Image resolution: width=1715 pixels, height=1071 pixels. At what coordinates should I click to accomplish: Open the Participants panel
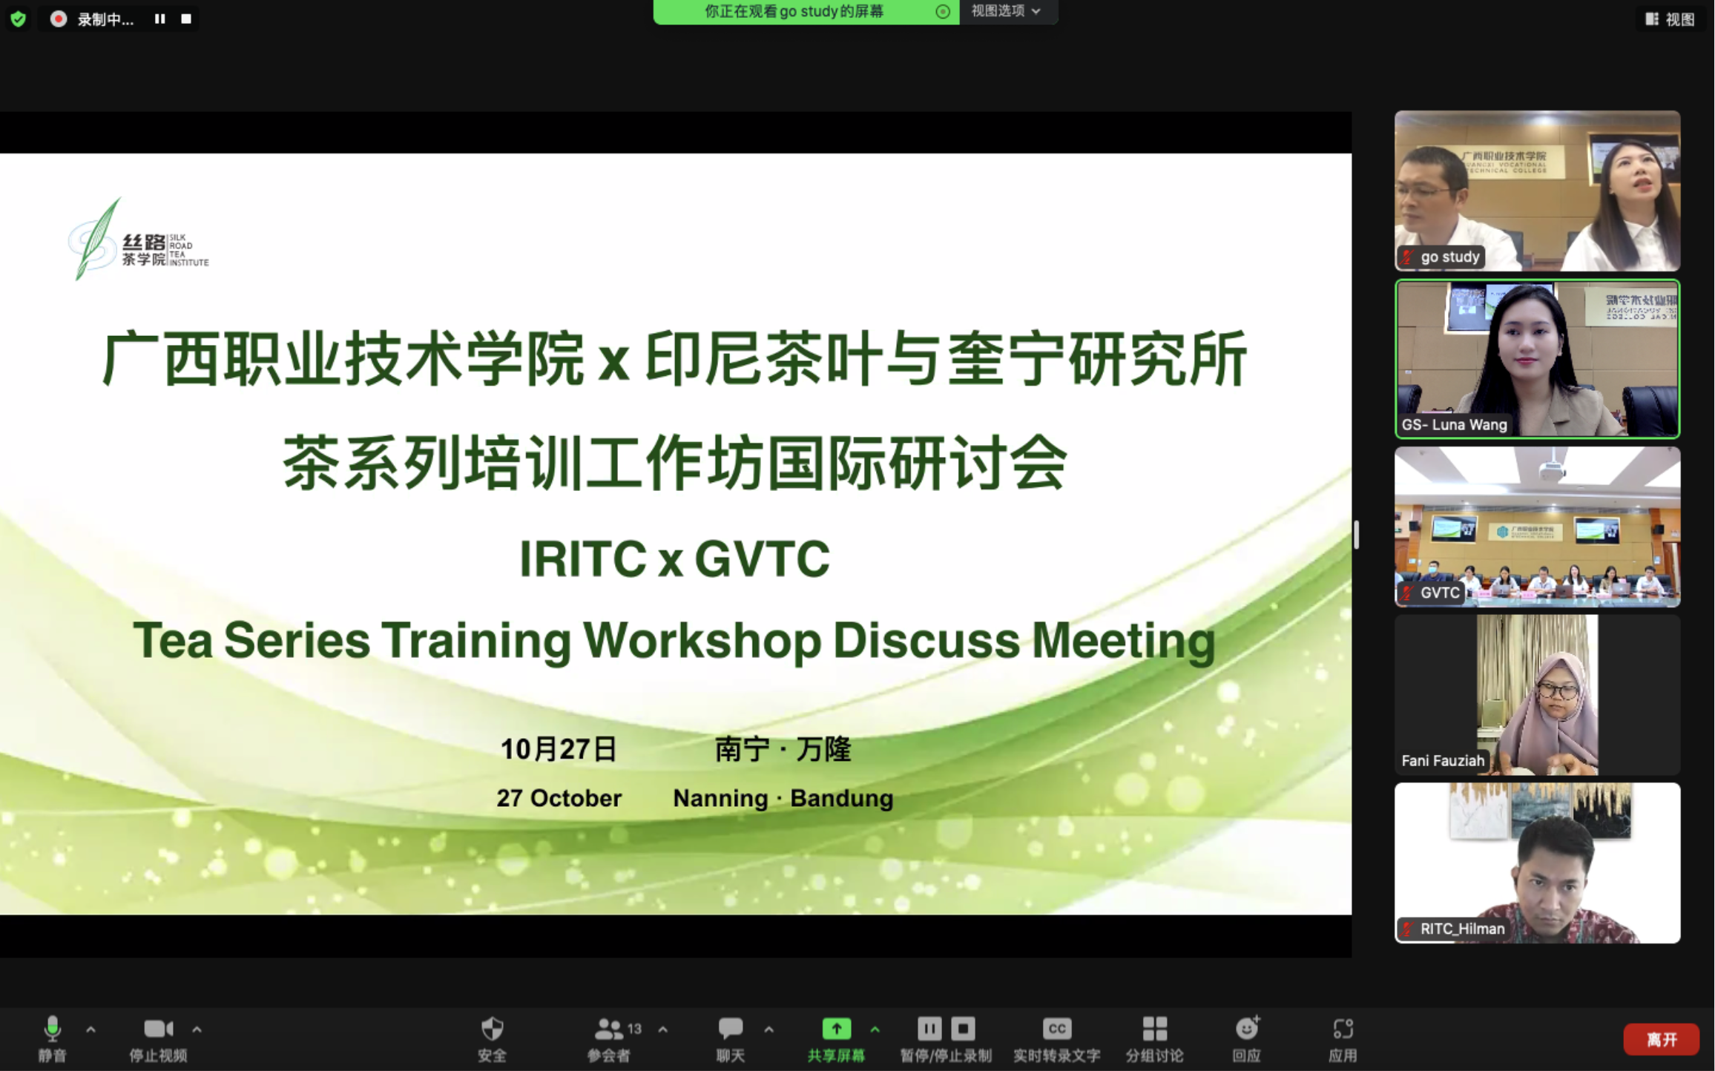(610, 1029)
